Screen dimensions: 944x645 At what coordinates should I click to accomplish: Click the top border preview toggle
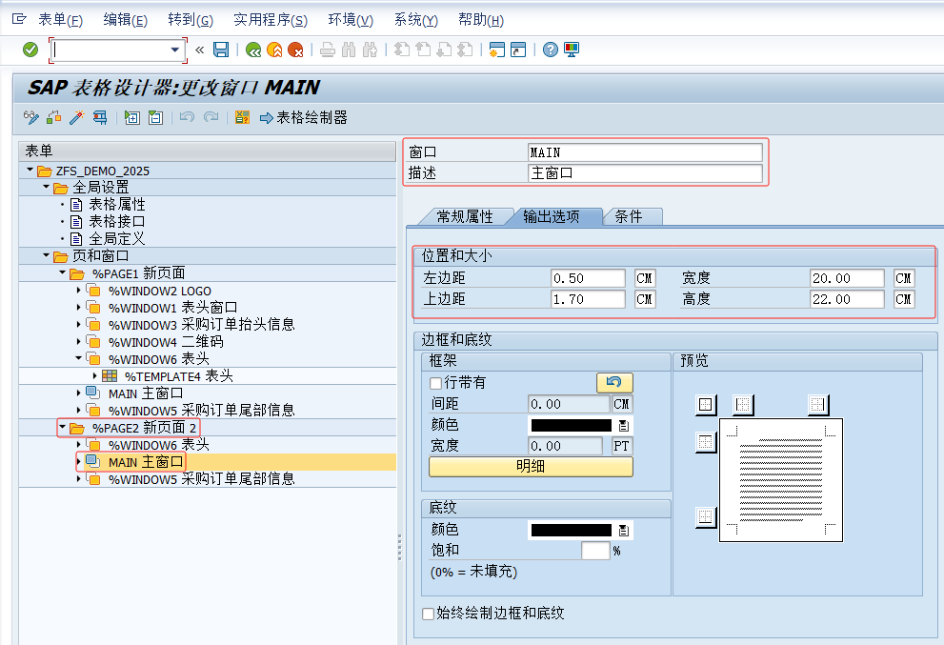[706, 443]
